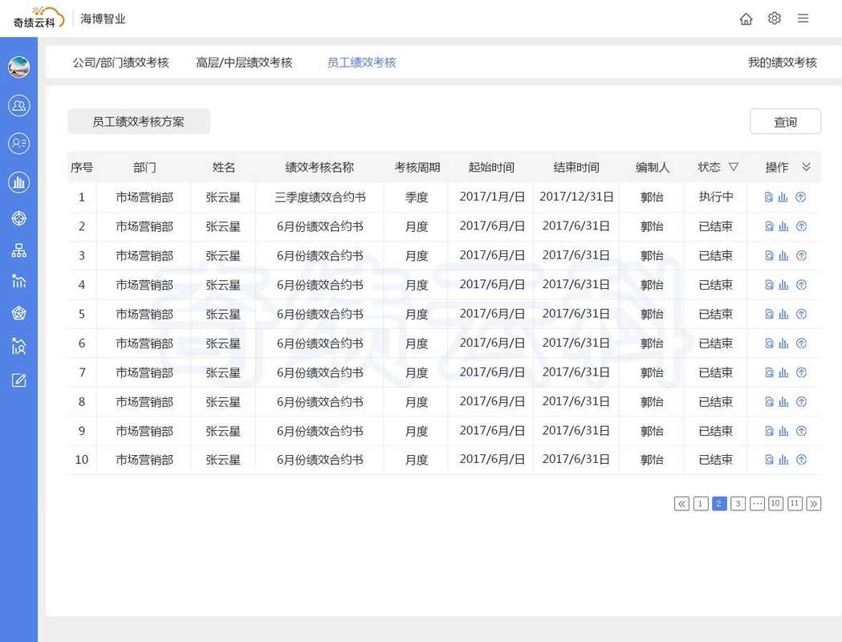Image resolution: width=842 pixels, height=642 pixels.
Task: Open 员工绩效考核方案
Action: point(138,121)
